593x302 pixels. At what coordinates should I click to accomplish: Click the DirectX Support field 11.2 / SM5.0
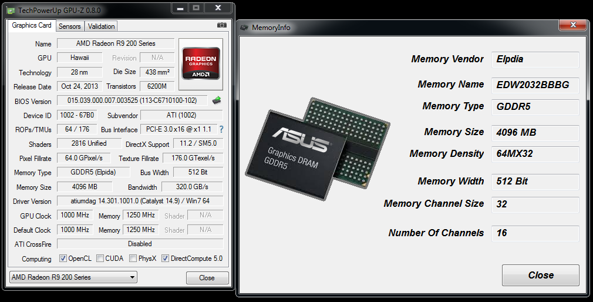click(198, 143)
